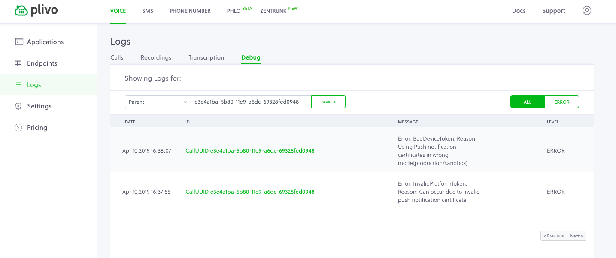The height and width of the screenshot is (258, 616).
Task: Open the Parent search-type dropdown
Action: pos(158,102)
